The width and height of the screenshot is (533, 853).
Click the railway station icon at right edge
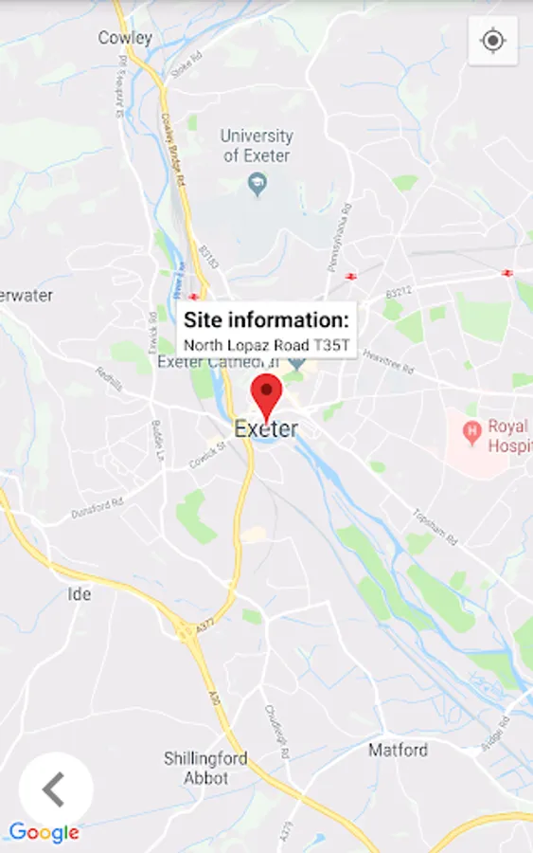coord(506,273)
